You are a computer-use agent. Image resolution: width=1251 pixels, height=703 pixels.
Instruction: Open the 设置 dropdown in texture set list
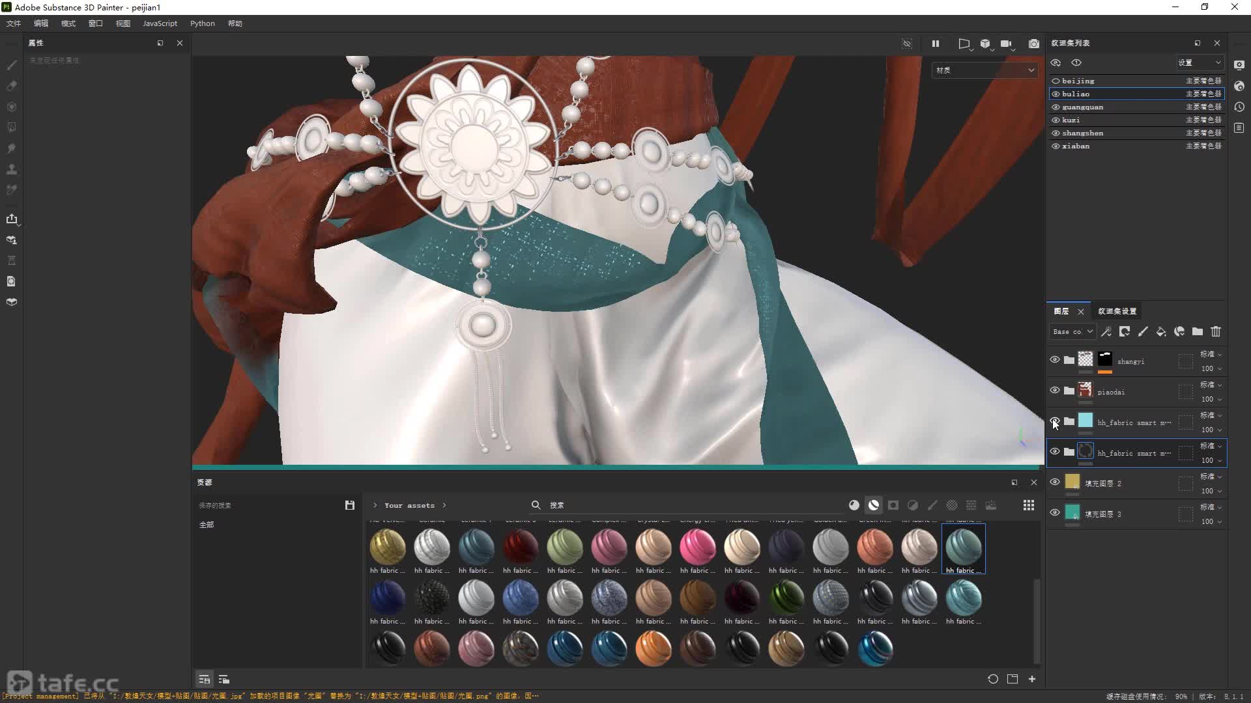(1199, 62)
